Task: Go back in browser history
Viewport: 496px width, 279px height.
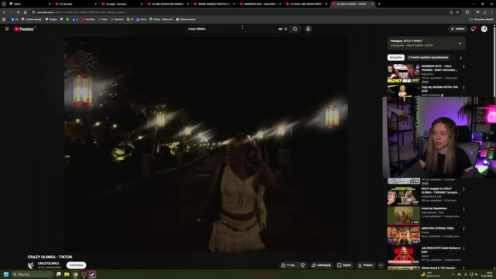Action: point(4,12)
